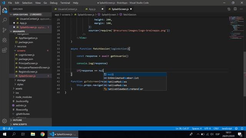Open AppNavigation.js file
Viewport: 246px width, 138px height.
click(x=28, y=38)
